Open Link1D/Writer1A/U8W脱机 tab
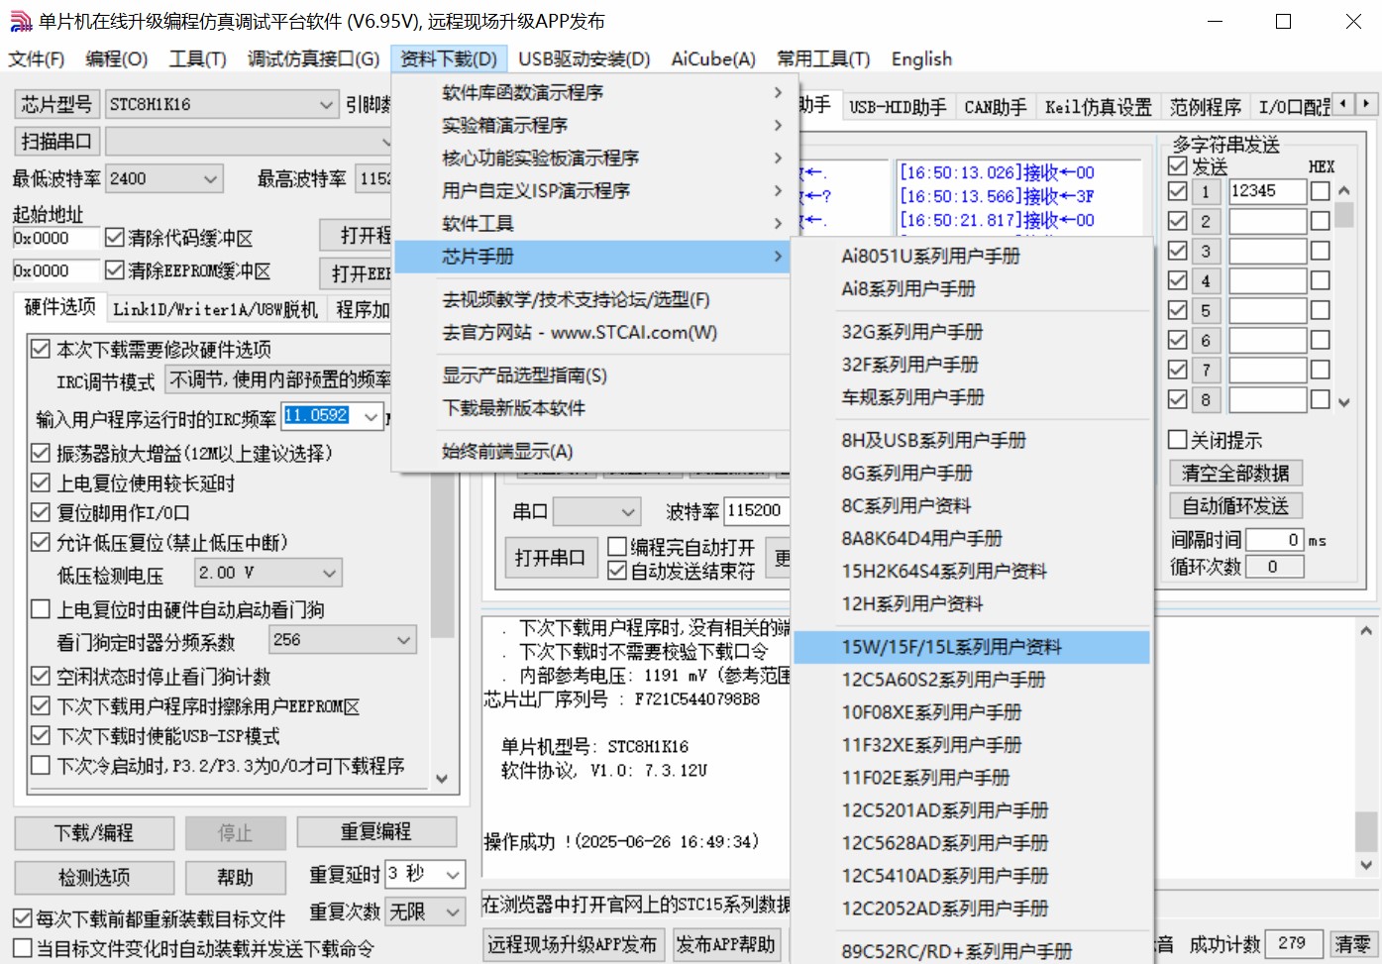 point(215,309)
